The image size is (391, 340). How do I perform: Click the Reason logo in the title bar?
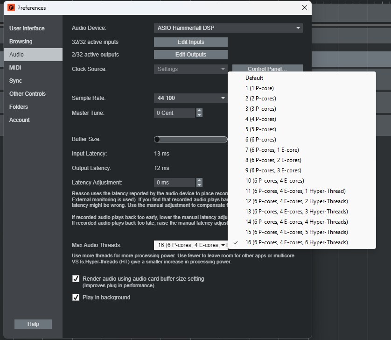12,7
